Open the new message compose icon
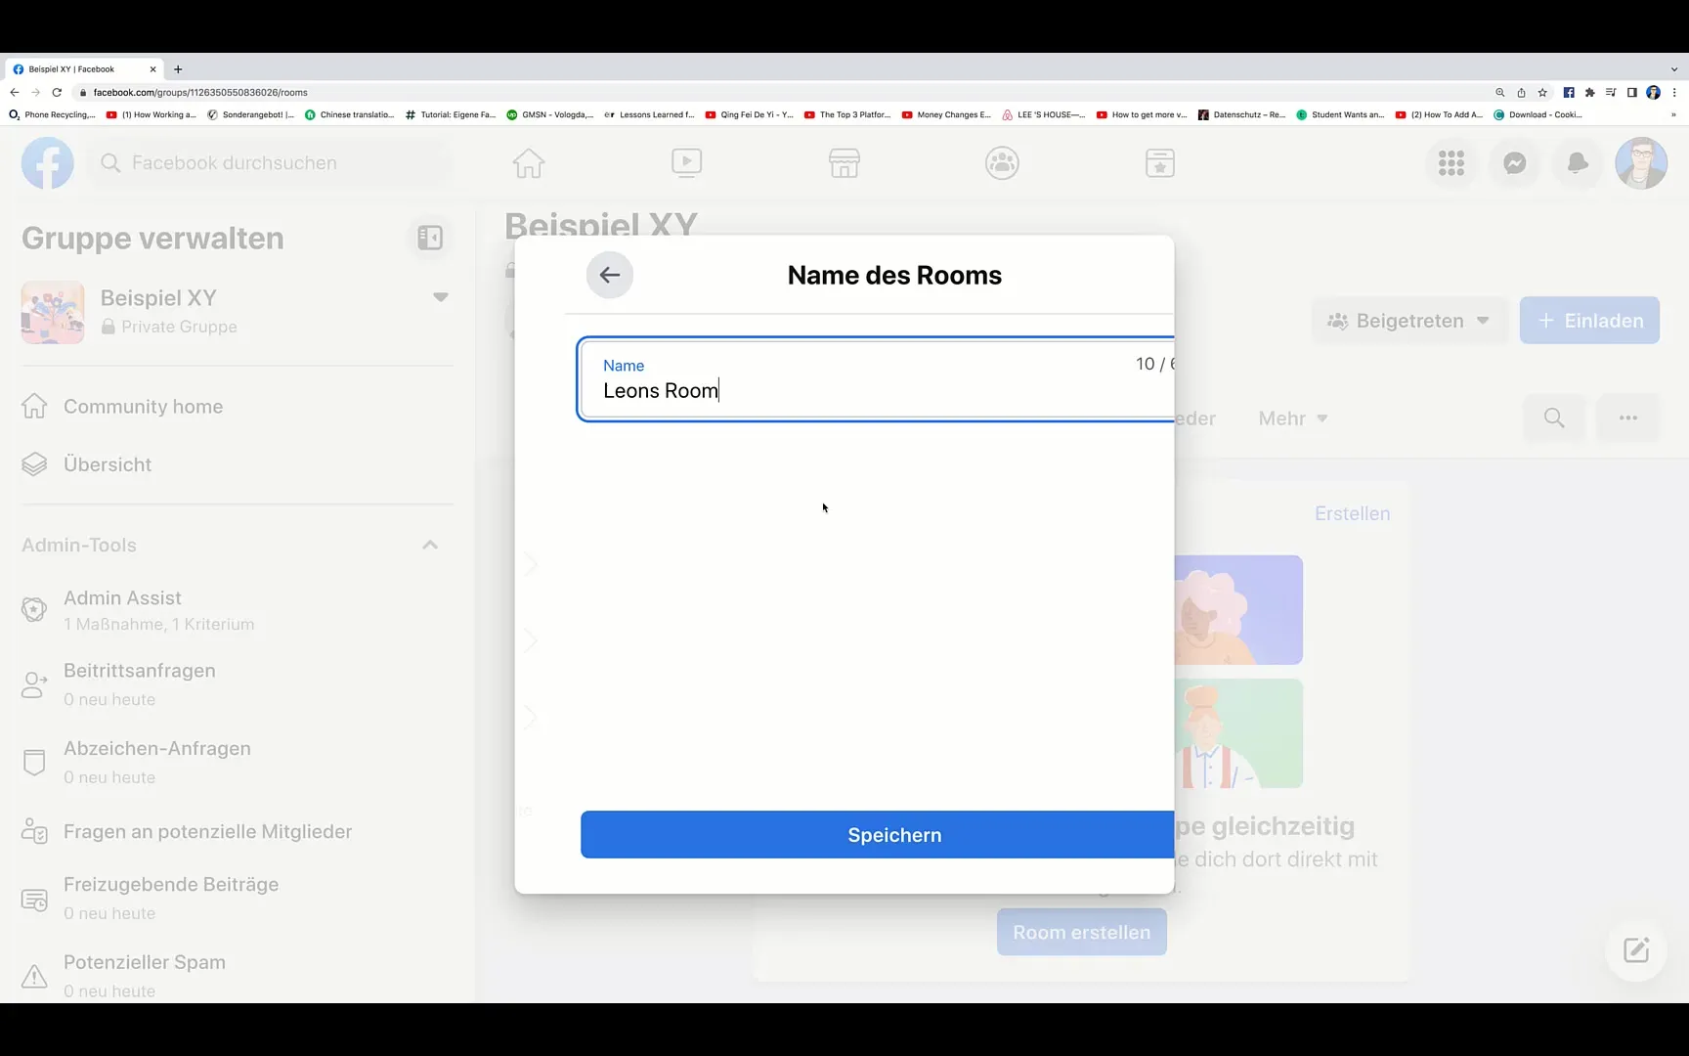Viewport: 1689px width, 1056px height. coord(1636,950)
